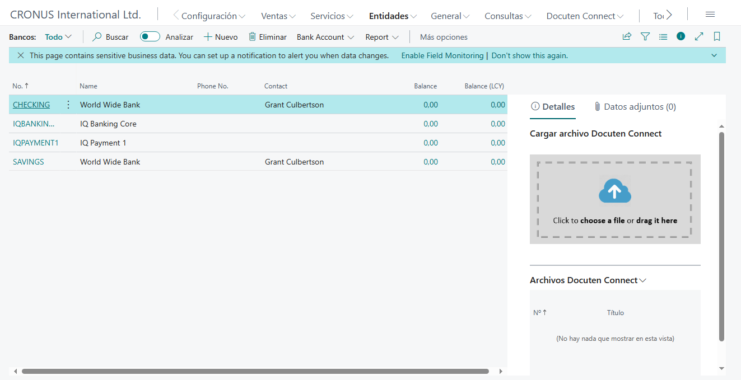
Task: Expand the Bank Account dropdown
Action: coord(325,37)
